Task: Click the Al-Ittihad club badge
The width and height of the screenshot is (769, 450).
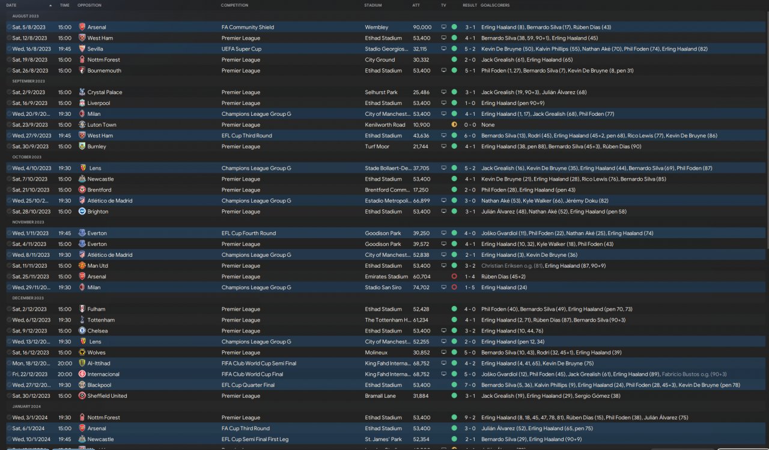Action: (x=82, y=363)
